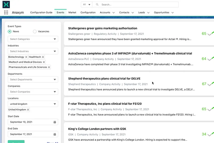Expand the Accounts menu chevron
The height and width of the screenshot is (143, 214).
pos(113,13)
